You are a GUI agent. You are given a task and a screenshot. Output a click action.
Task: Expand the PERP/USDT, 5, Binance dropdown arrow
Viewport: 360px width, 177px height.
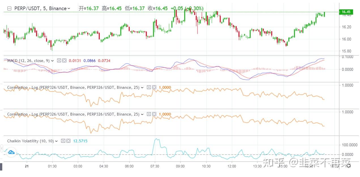[69, 9]
